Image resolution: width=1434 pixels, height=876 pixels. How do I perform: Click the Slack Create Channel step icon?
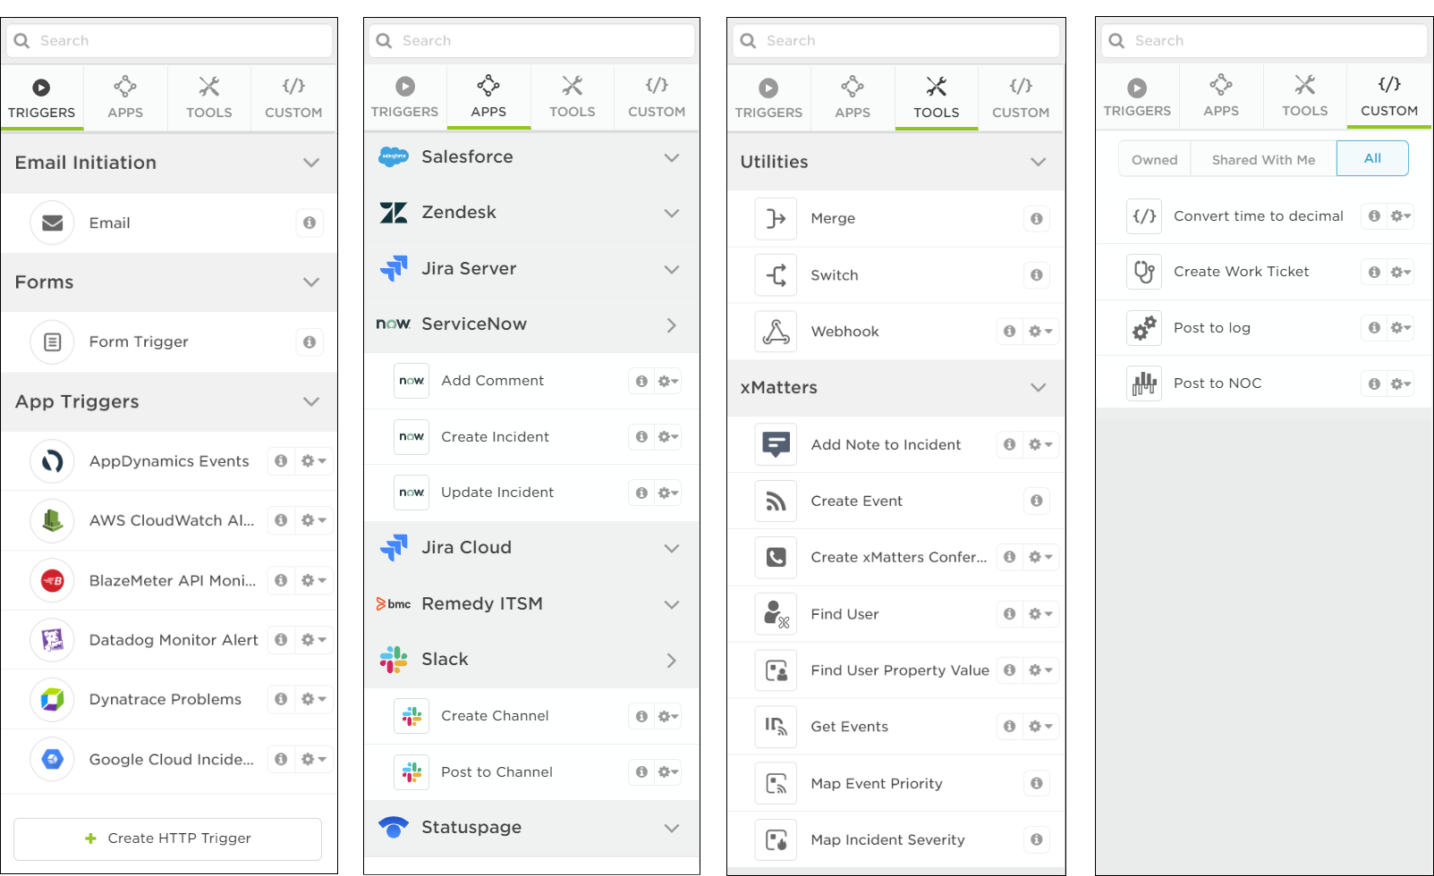pyautogui.click(x=412, y=716)
